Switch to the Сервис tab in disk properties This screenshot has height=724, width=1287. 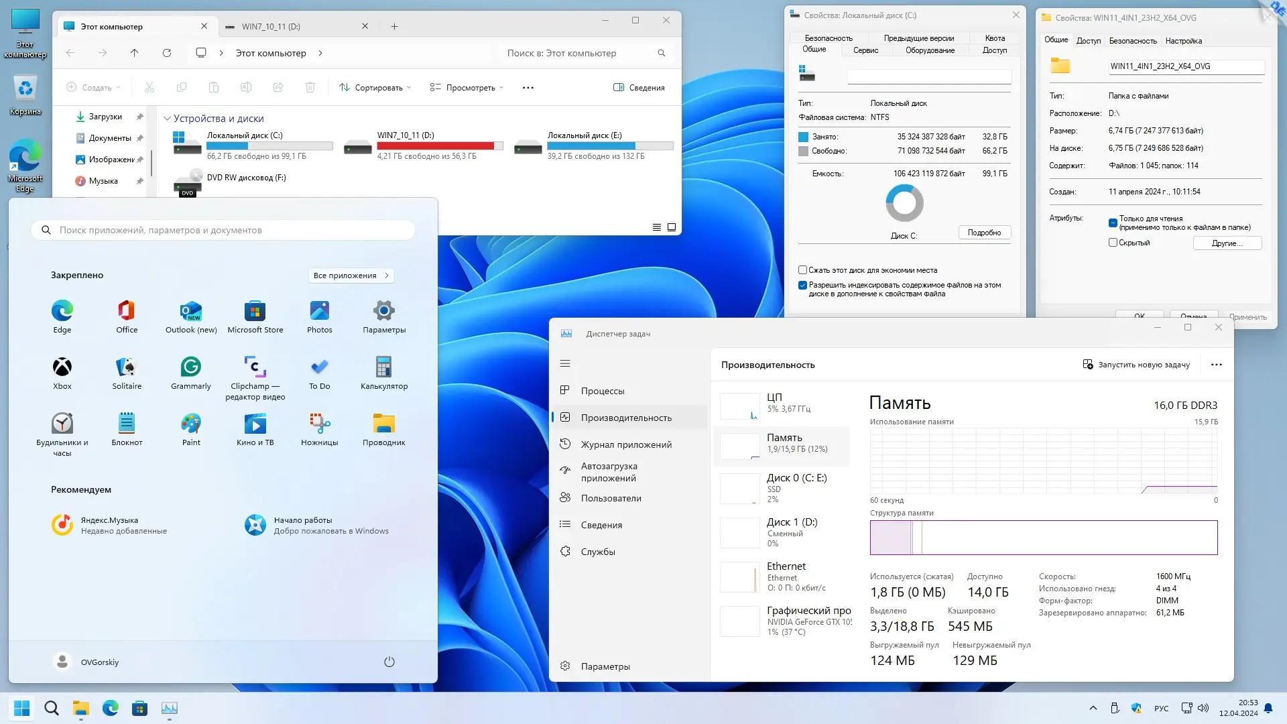click(865, 50)
